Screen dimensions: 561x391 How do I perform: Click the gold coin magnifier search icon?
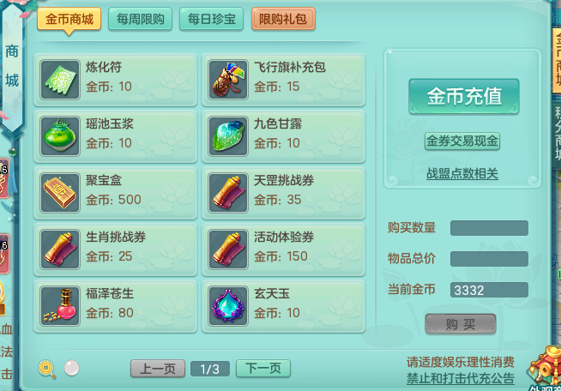47,370
